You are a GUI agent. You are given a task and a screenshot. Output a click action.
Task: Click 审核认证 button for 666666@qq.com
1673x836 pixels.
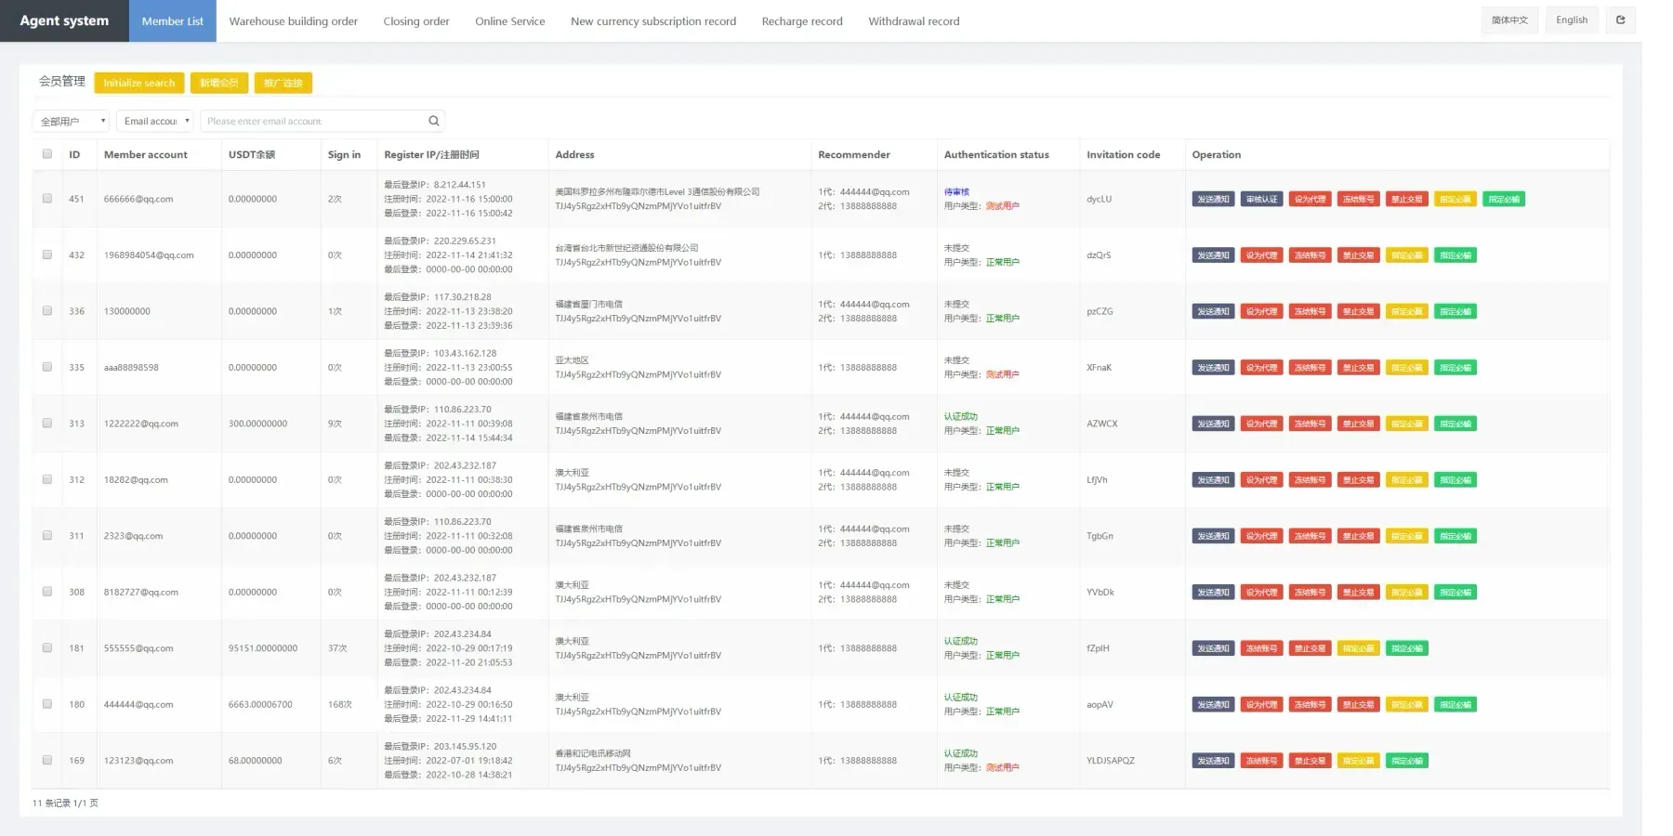[x=1261, y=199]
